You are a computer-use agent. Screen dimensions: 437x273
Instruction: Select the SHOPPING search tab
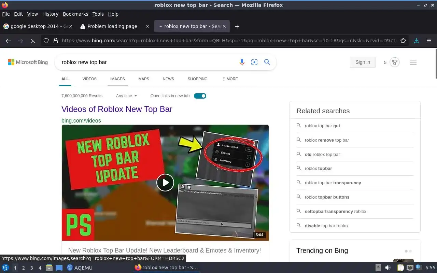coord(197,79)
